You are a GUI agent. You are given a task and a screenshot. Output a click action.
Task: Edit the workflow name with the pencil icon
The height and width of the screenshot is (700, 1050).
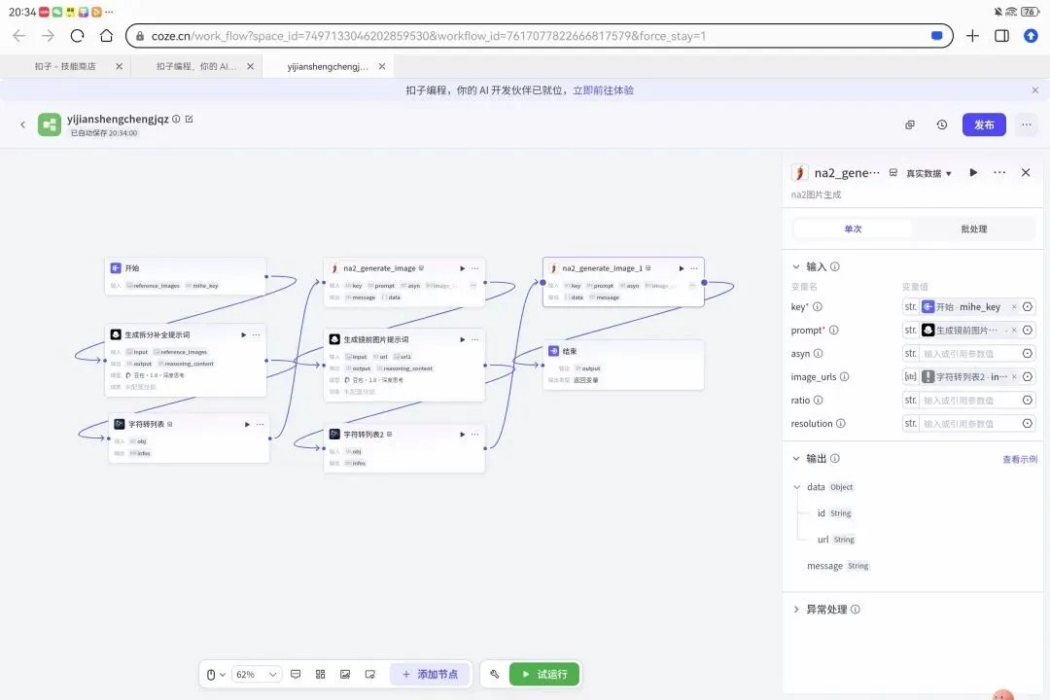tap(189, 120)
